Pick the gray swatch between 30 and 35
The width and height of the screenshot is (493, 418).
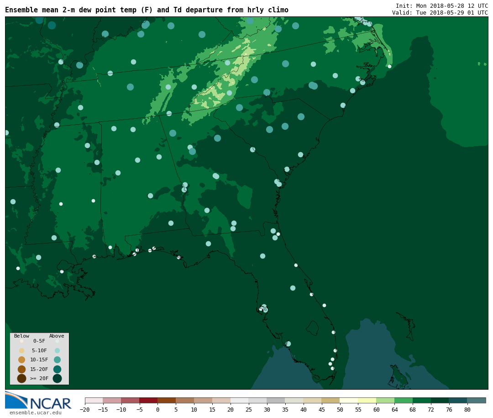click(x=276, y=400)
